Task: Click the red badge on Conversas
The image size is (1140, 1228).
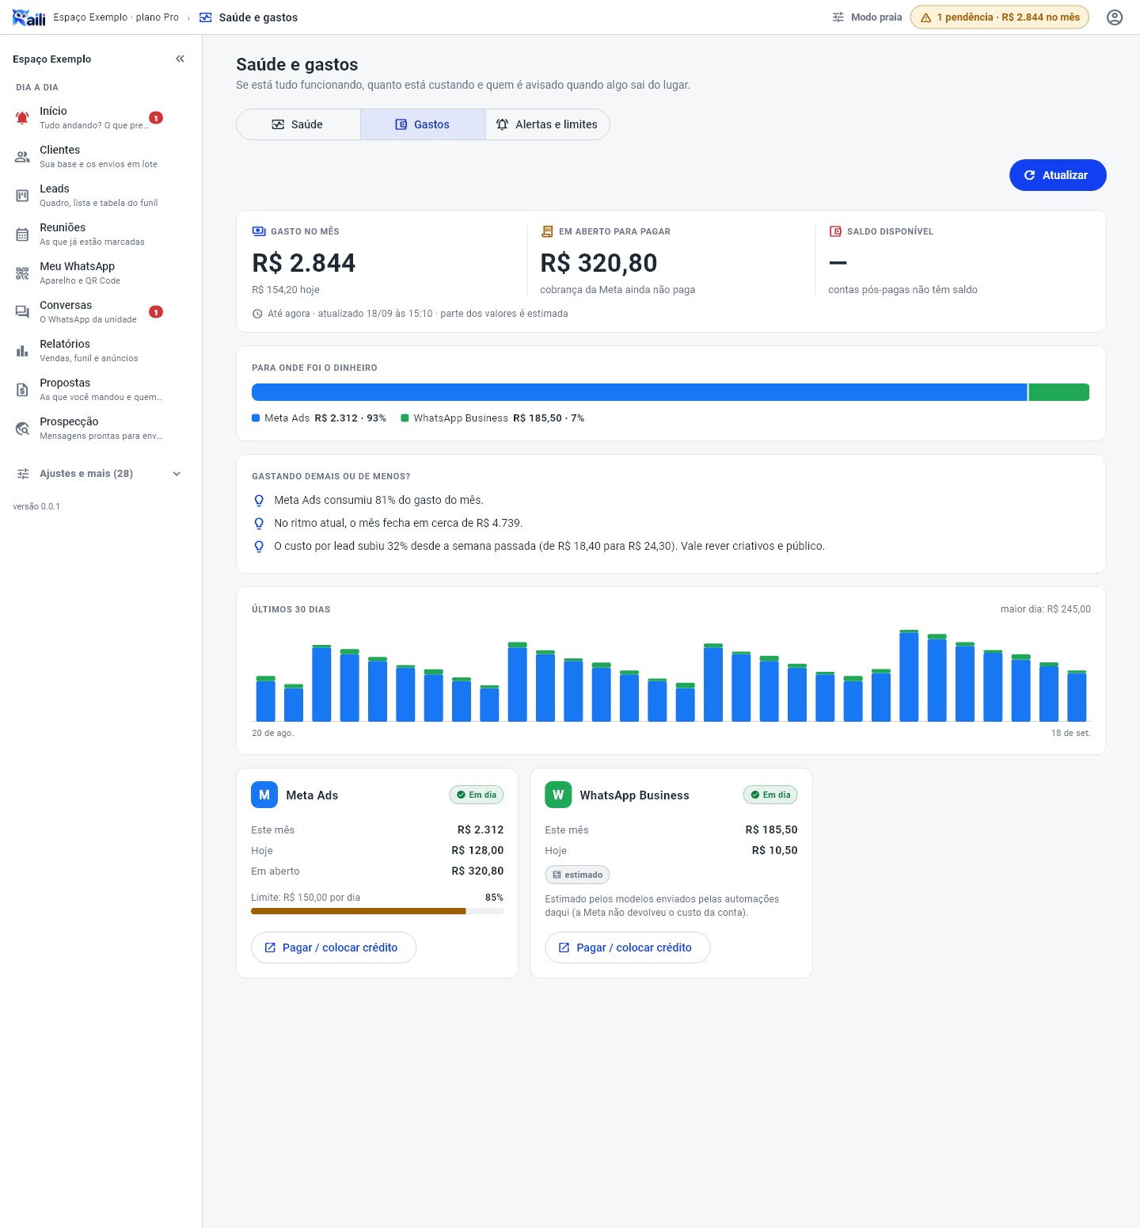Action: click(x=156, y=312)
